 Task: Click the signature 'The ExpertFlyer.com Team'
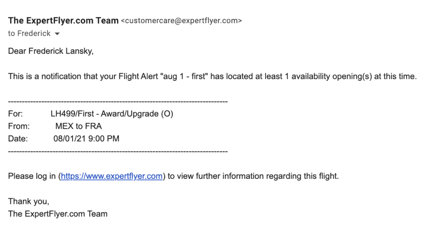click(58, 214)
